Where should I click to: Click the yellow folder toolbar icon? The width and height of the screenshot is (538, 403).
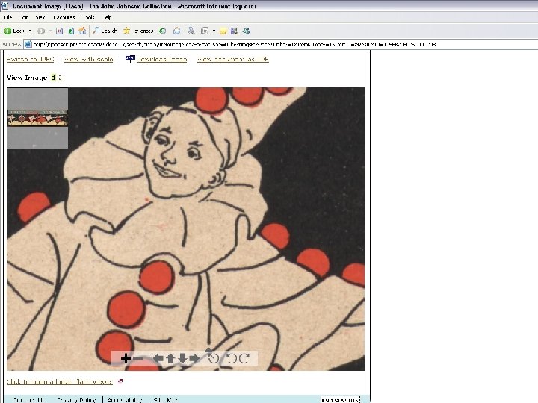223,31
